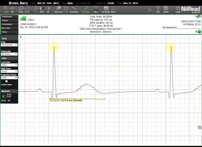Viewport: 202px width, 147px height.
Task: Switch to the Presets tab
Action: point(9,20)
